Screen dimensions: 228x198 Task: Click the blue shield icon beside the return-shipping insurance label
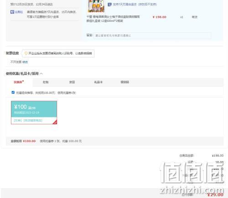coord(12,12)
